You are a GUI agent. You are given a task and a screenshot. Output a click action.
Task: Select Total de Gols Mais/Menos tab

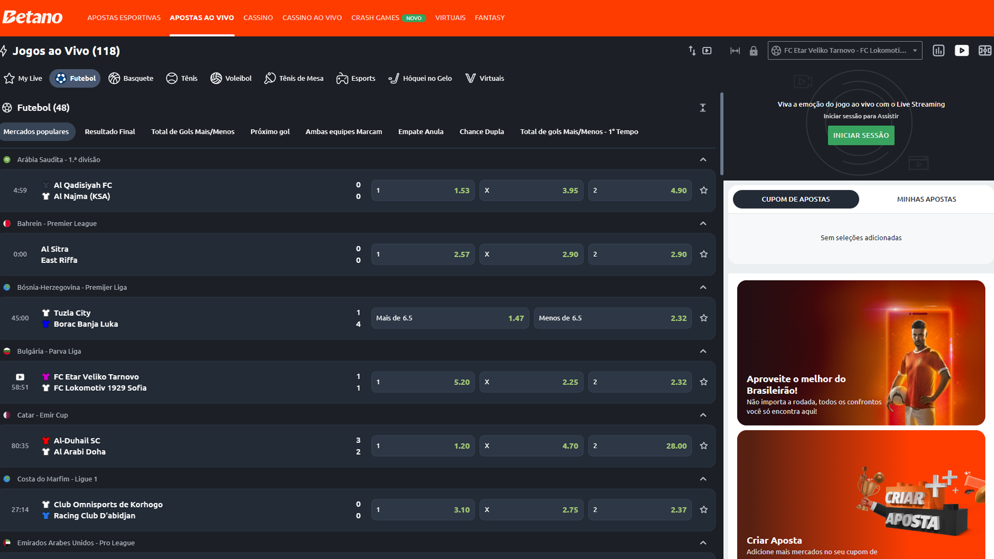193,131
